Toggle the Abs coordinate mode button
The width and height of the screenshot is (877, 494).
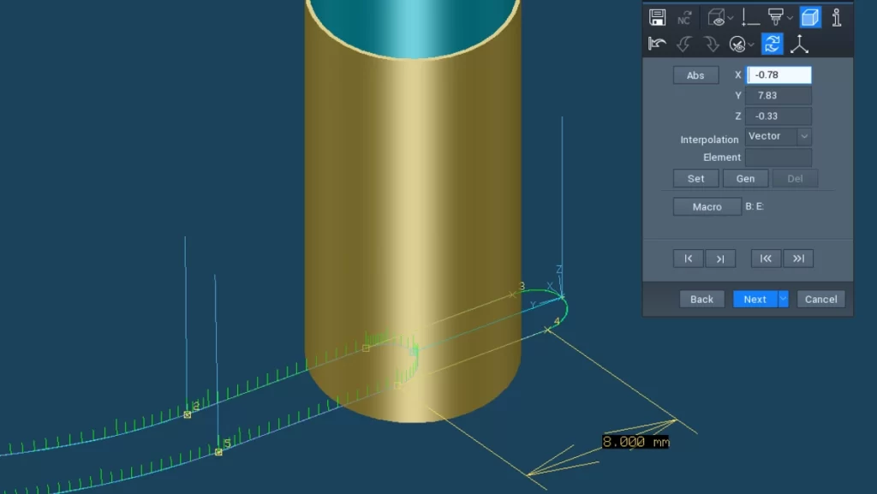(695, 75)
